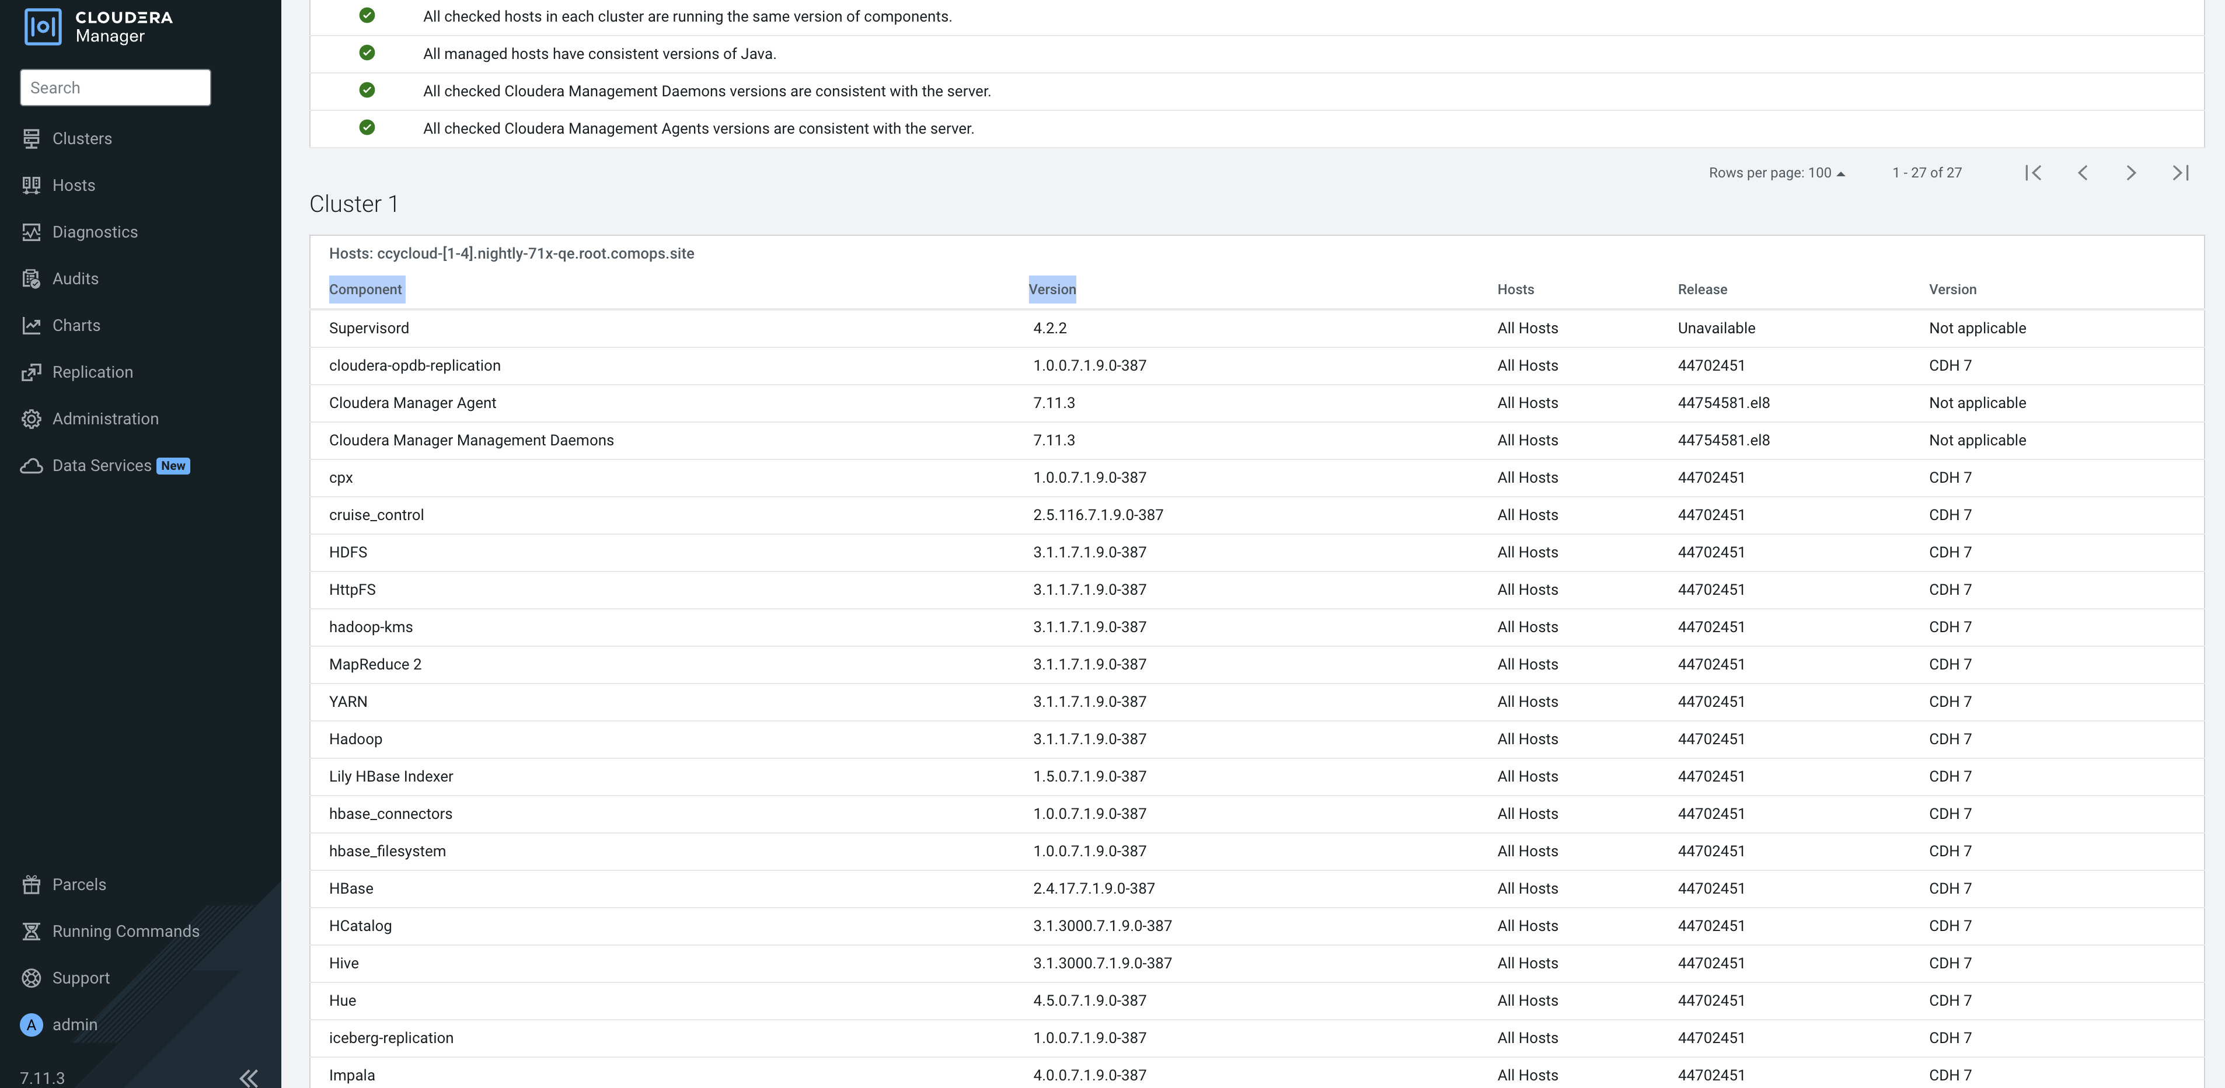Open the Charts menu item
The image size is (2225, 1088).
tap(76, 326)
